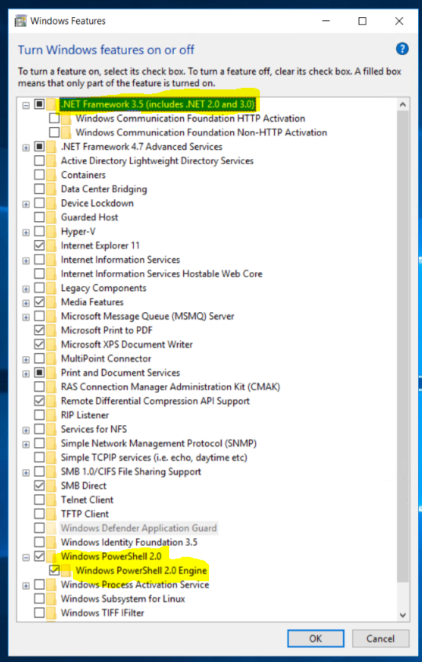
Task: Expand the Legacy Components node
Action: coord(26,289)
